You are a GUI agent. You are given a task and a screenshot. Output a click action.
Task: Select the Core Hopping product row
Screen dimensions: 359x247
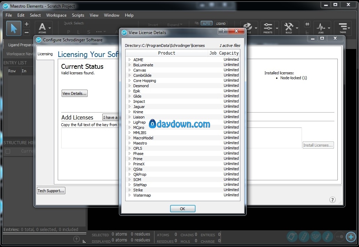[x=183, y=81]
